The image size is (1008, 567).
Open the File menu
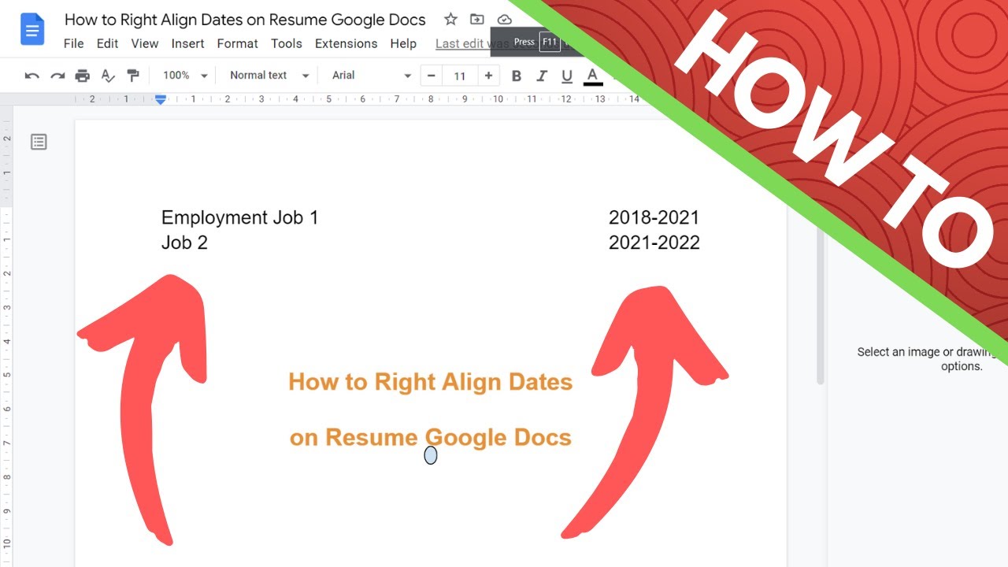coord(73,43)
